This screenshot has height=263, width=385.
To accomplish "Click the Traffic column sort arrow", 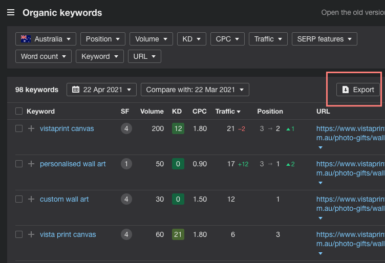I will 239,112.
